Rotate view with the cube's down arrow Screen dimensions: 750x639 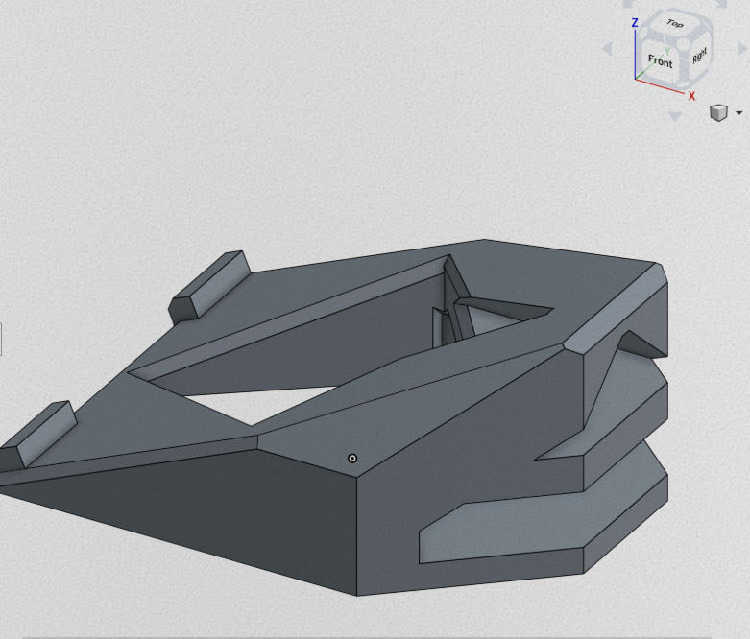coord(674,116)
